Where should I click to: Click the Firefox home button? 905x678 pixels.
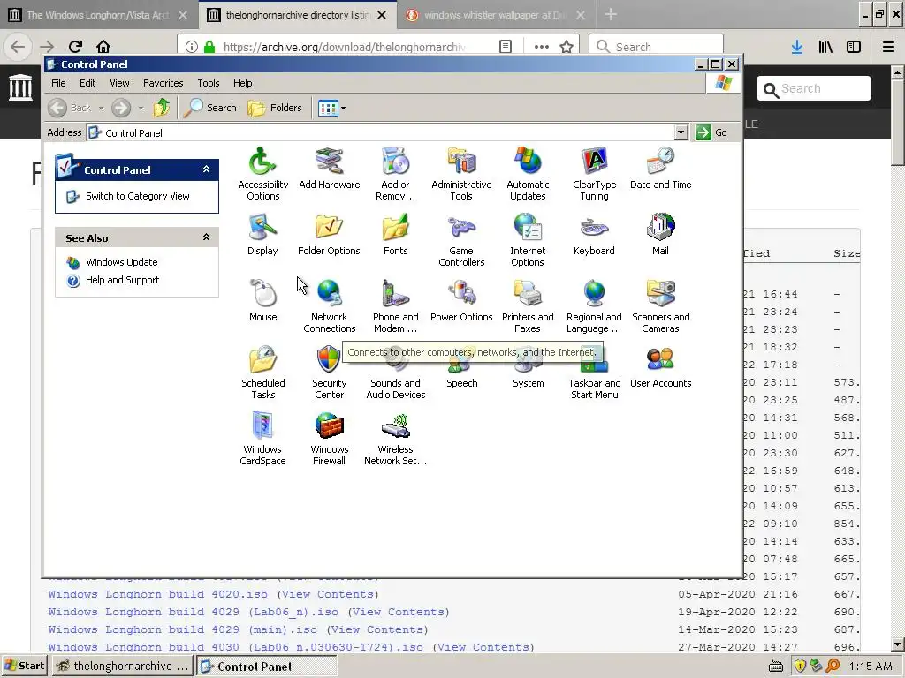(103, 46)
